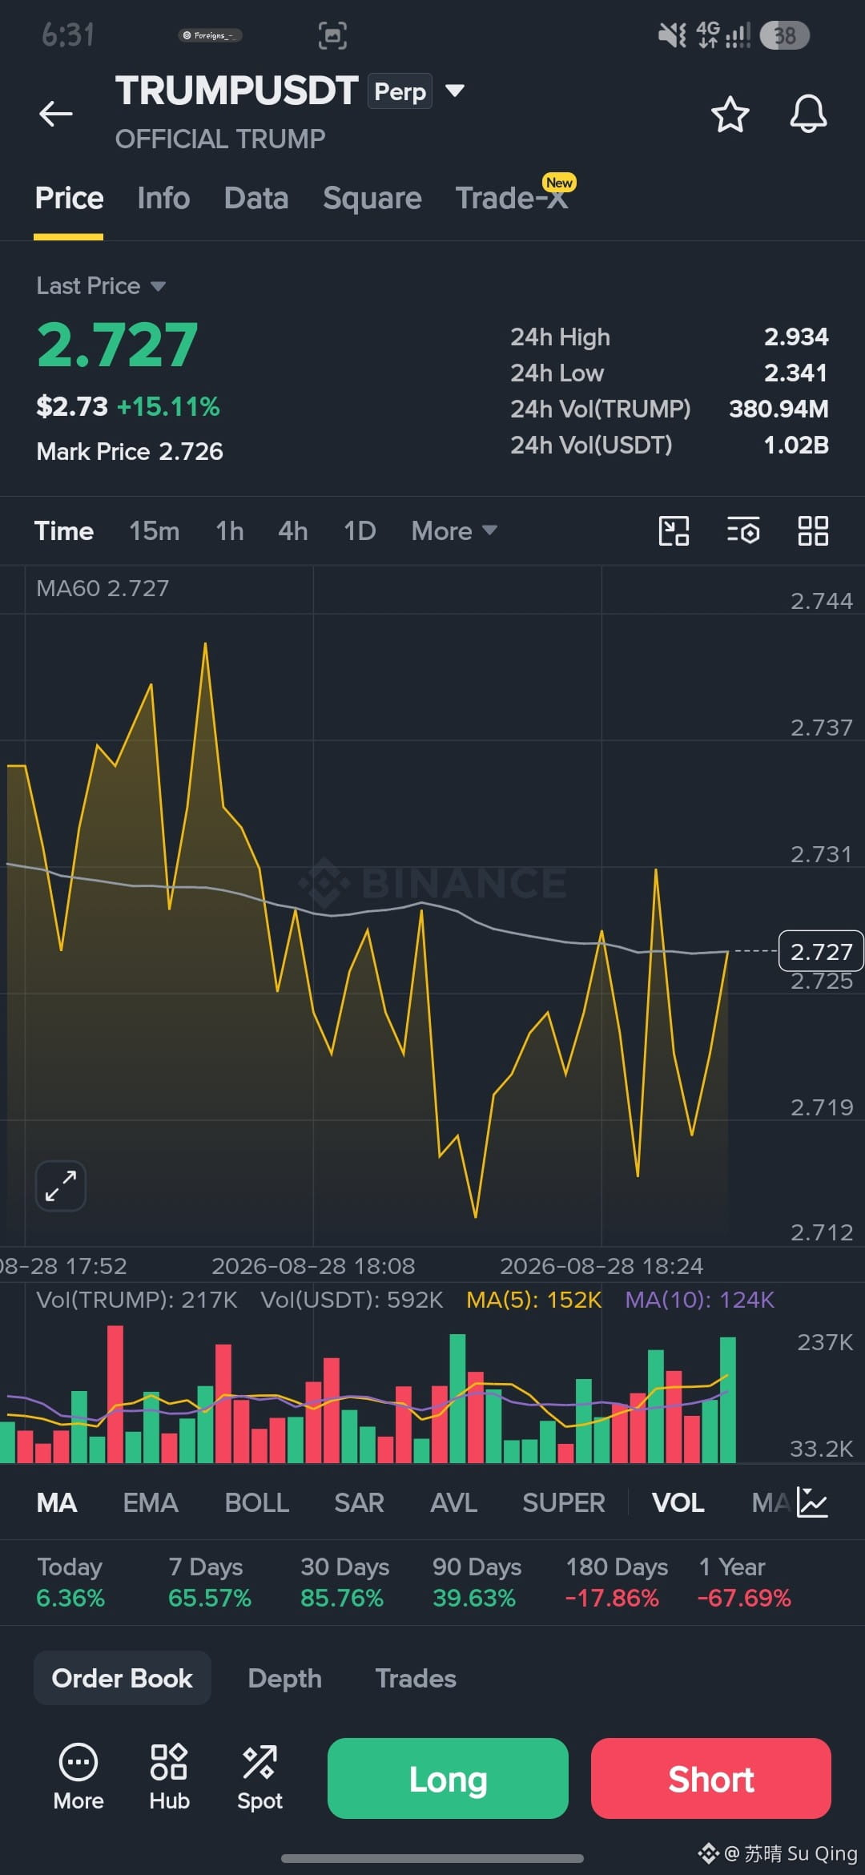This screenshot has width=865, height=1875.
Task: Tap the 180 Days -17.86% performance
Action: (x=616, y=1582)
